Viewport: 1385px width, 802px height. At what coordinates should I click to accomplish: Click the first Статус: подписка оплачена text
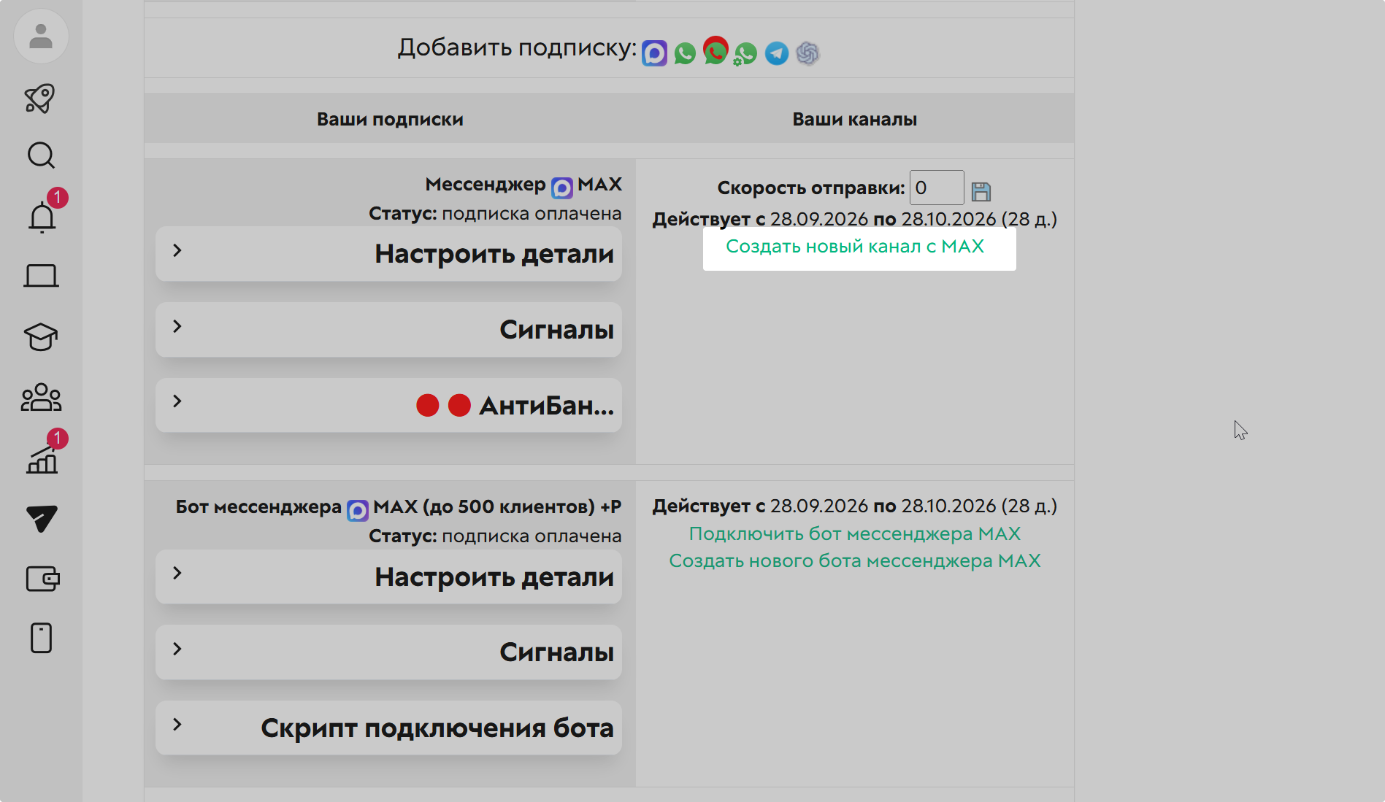(x=495, y=214)
